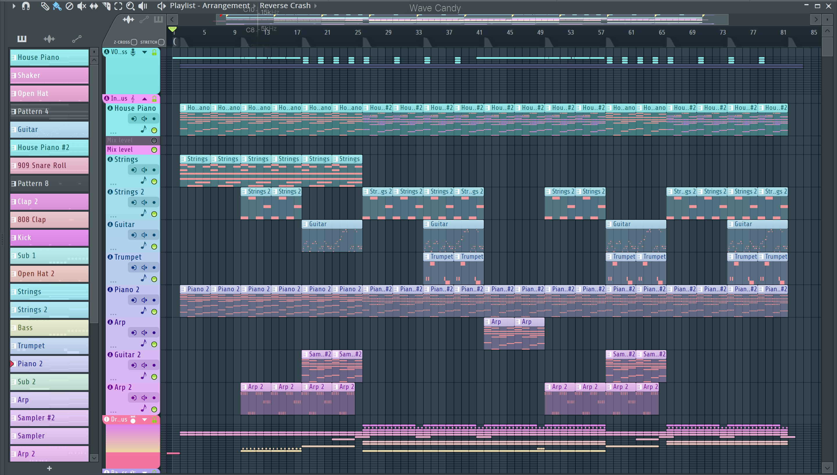
Task: Enable the Z-CROSS checkbox
Action: [x=134, y=42]
